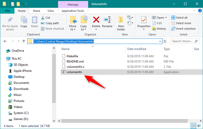
Task: Open 3D Objects folder
Action: tap(18, 64)
